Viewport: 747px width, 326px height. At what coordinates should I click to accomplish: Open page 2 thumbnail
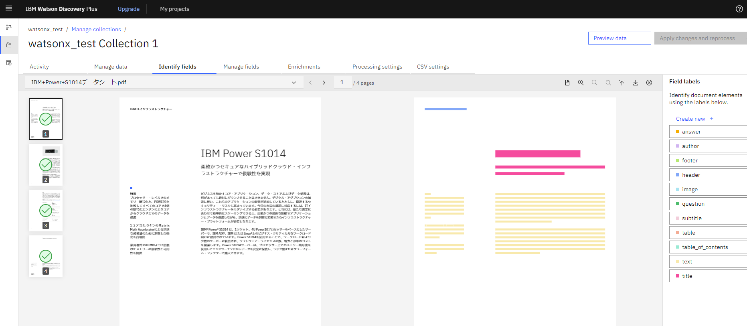tap(46, 165)
